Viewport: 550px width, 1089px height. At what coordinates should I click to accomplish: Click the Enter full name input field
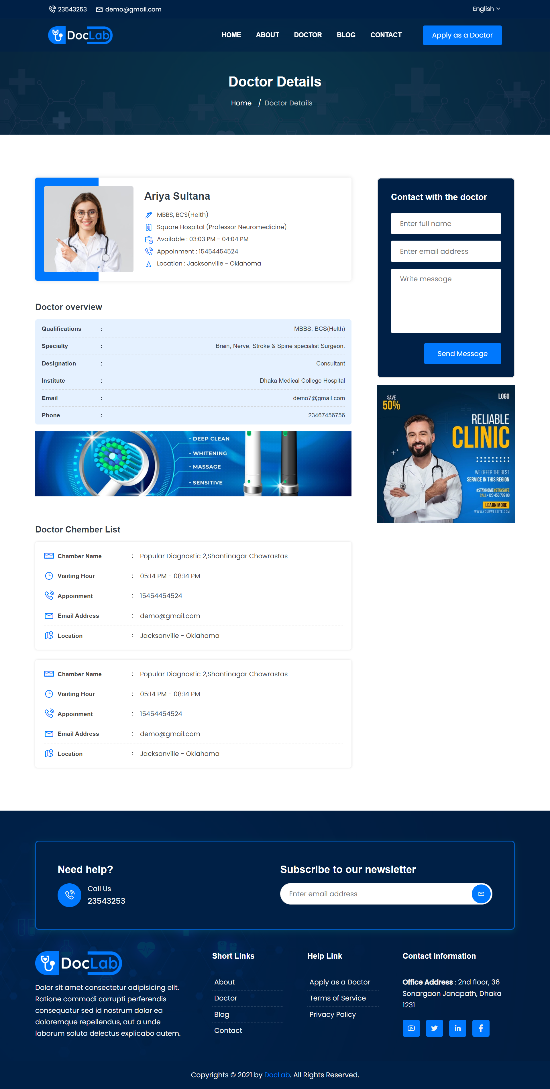445,223
